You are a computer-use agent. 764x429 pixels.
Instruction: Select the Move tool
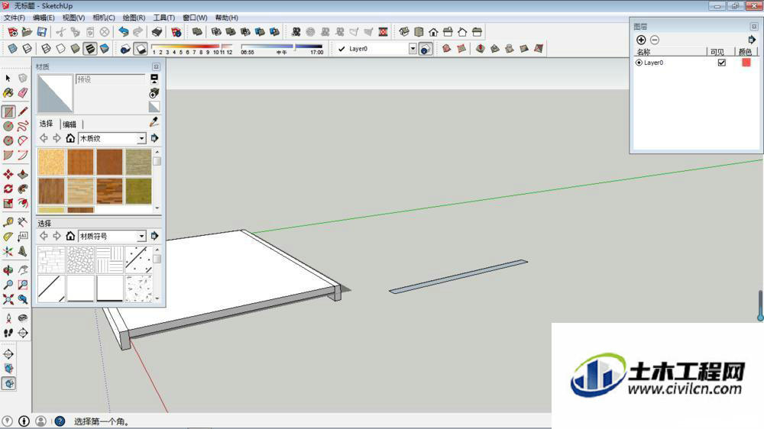pos(8,174)
